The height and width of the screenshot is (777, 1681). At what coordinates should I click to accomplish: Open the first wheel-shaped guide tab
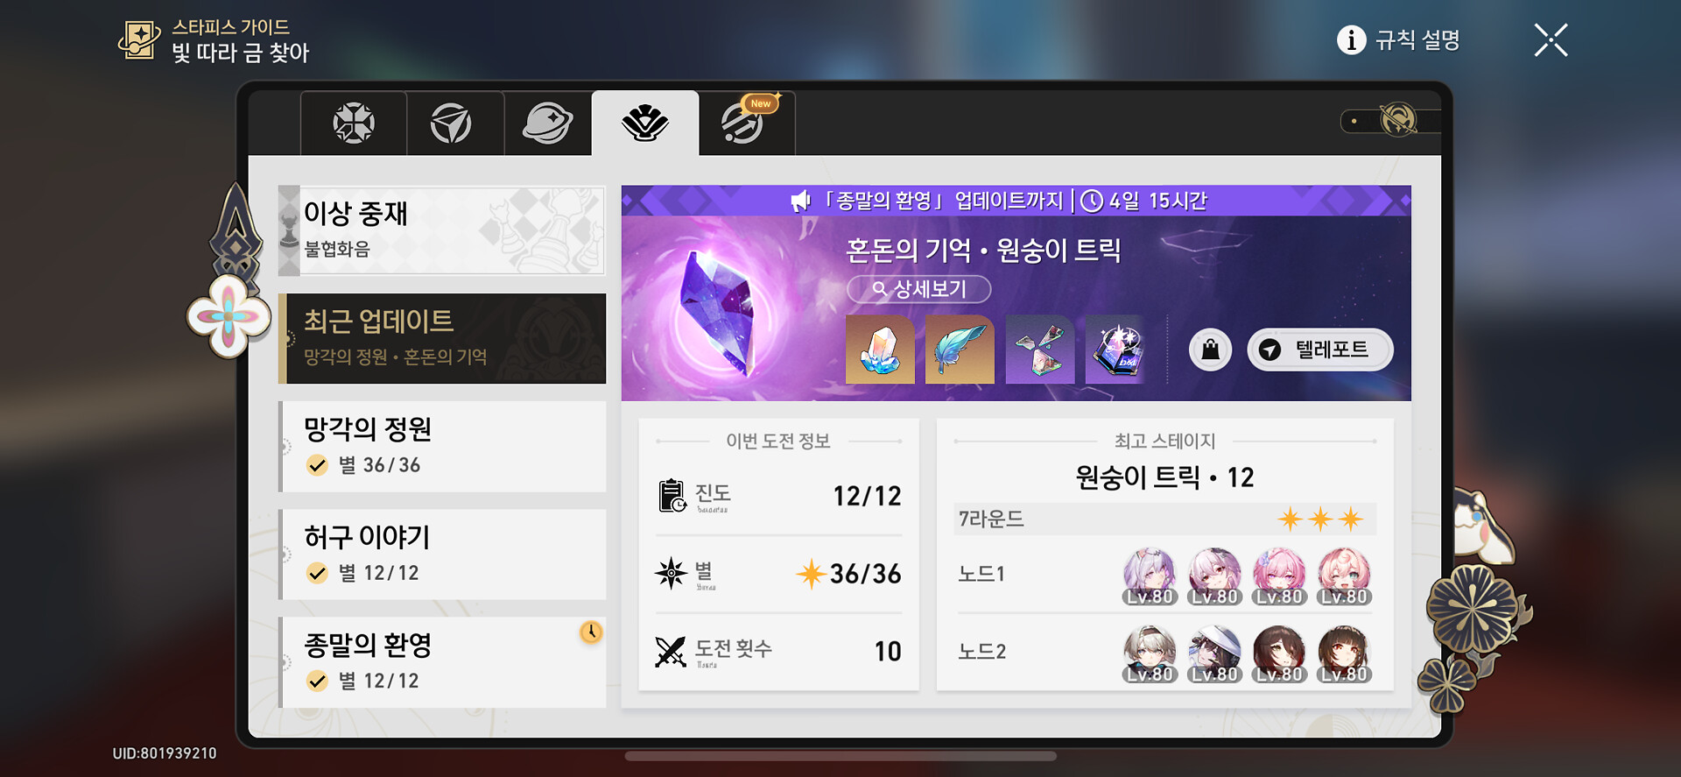pos(354,123)
